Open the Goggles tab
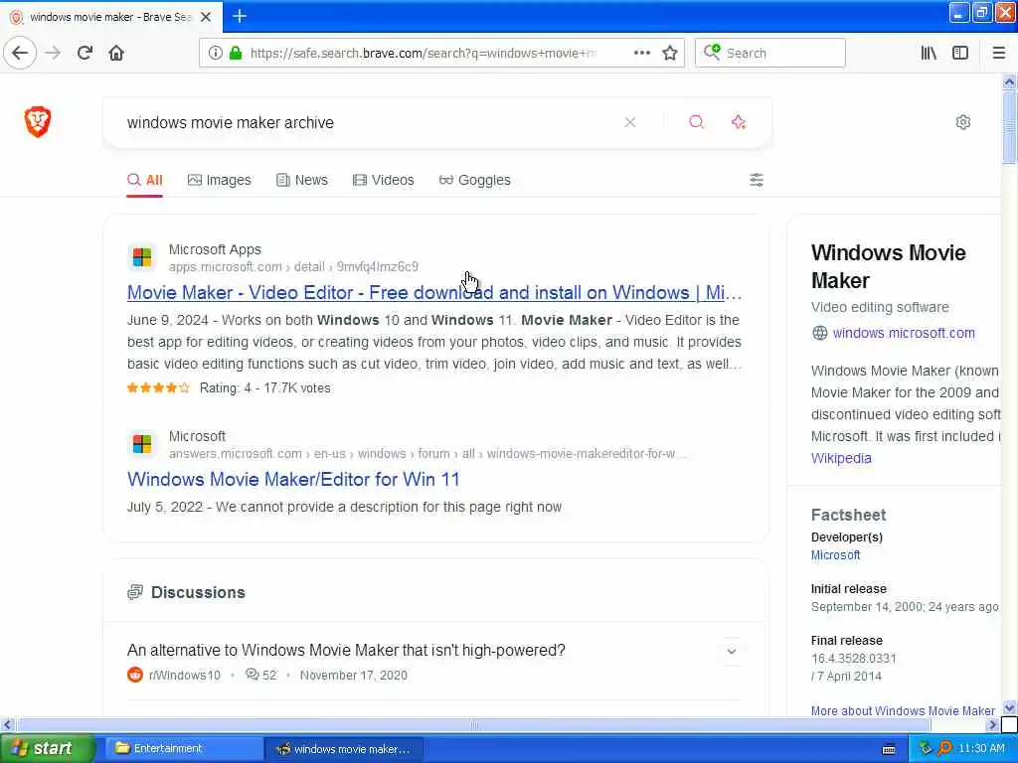This screenshot has width=1018, height=763. (x=474, y=180)
